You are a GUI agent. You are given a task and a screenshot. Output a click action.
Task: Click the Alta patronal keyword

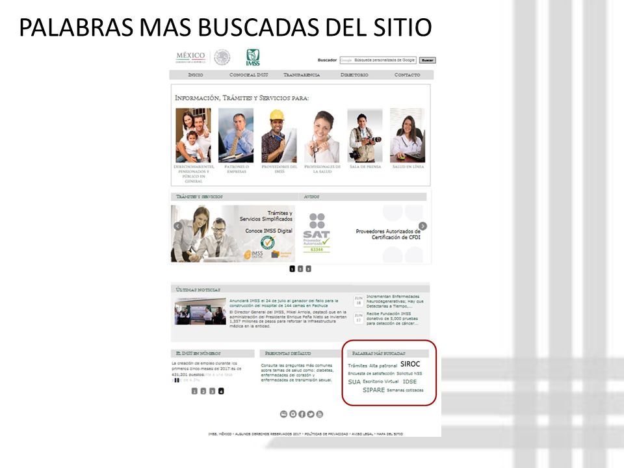[383, 366]
